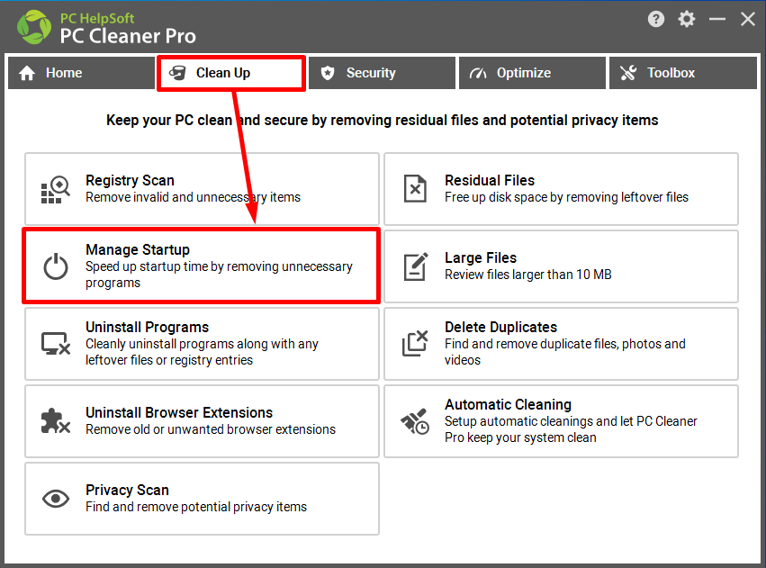Click the Optimize speedometer icon
The height and width of the screenshot is (568, 766).
478,73
